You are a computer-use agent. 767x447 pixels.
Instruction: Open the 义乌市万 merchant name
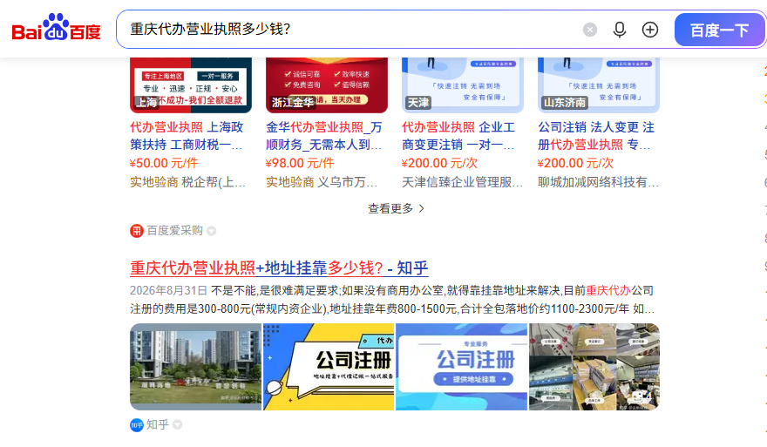pos(348,182)
